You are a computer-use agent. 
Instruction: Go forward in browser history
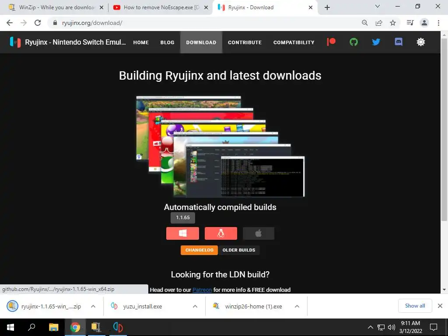pos(24,23)
